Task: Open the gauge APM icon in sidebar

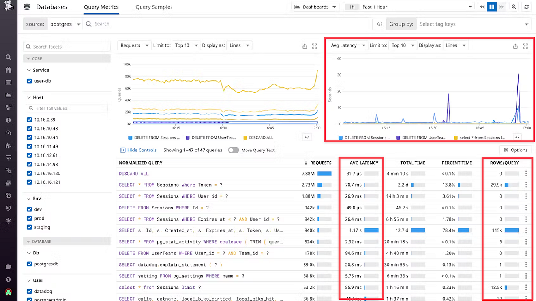Action: click(x=8, y=133)
